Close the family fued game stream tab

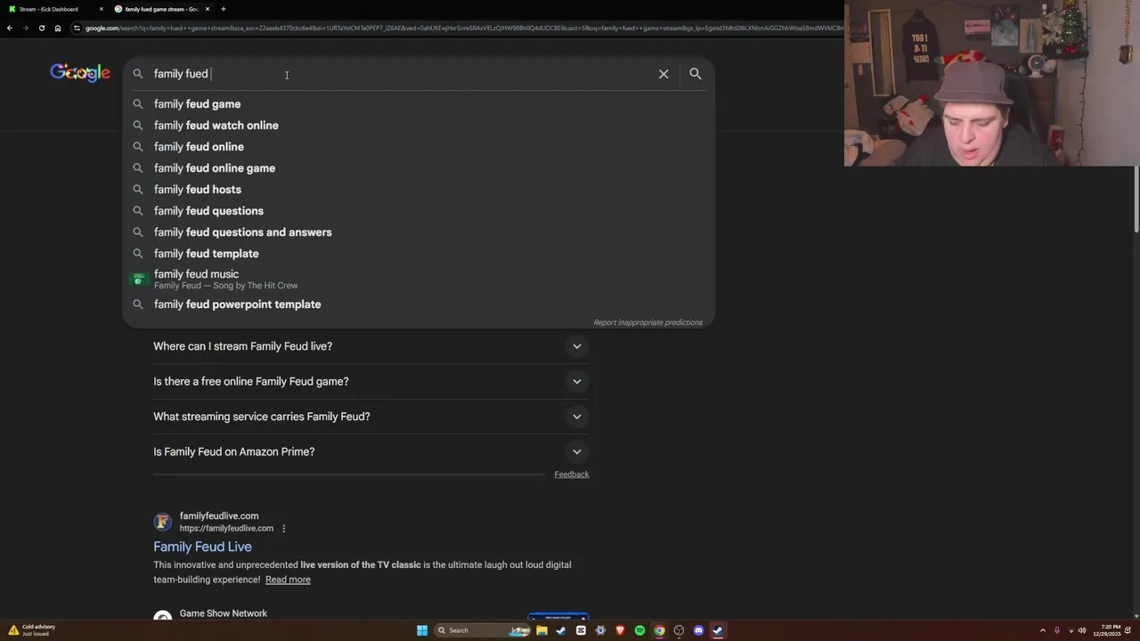click(208, 9)
